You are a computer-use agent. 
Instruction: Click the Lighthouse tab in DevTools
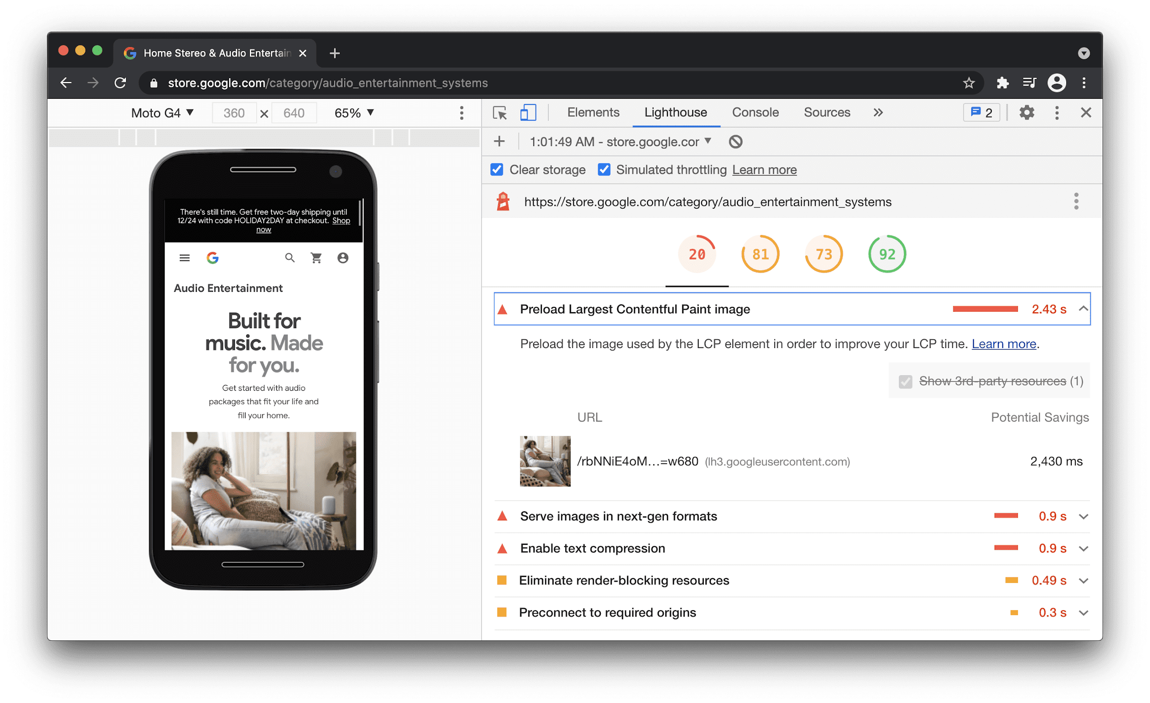tap(674, 113)
